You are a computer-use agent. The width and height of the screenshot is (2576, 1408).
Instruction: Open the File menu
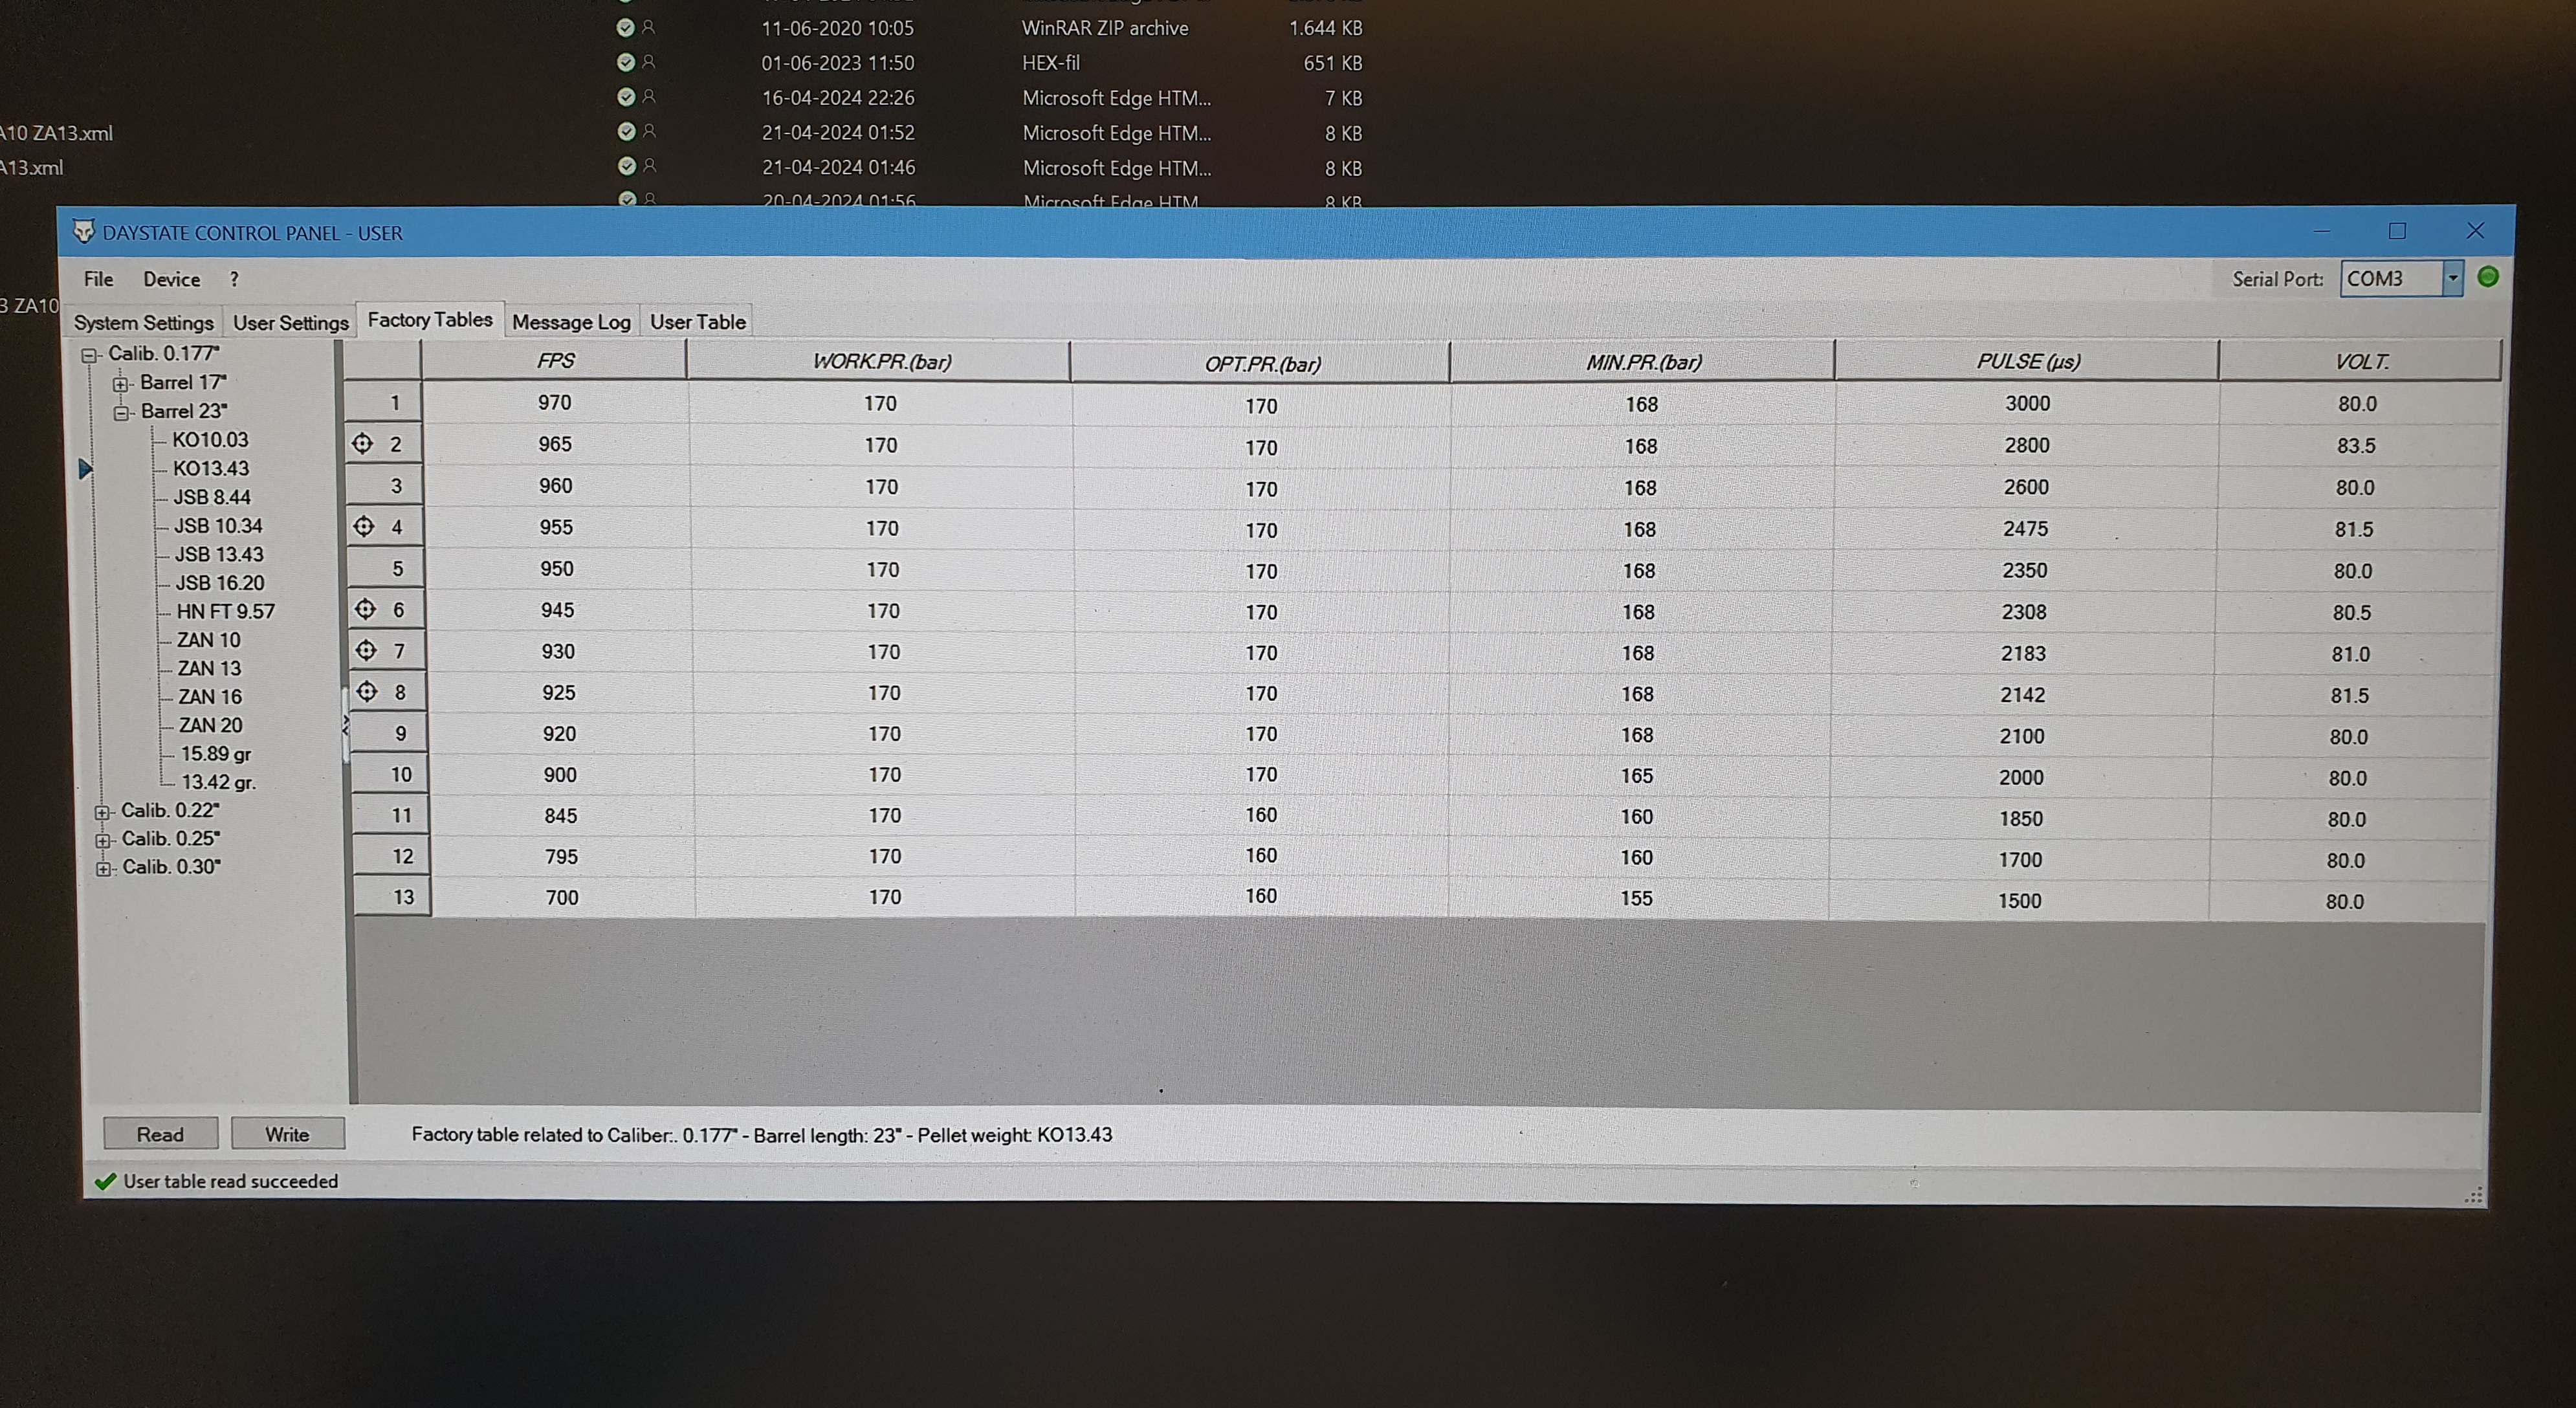pos(98,279)
